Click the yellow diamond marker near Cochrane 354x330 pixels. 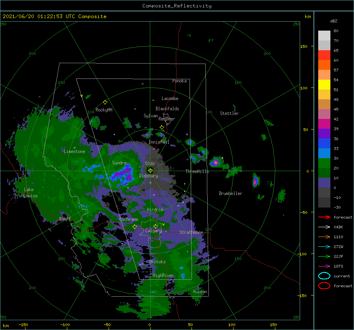click(135, 227)
